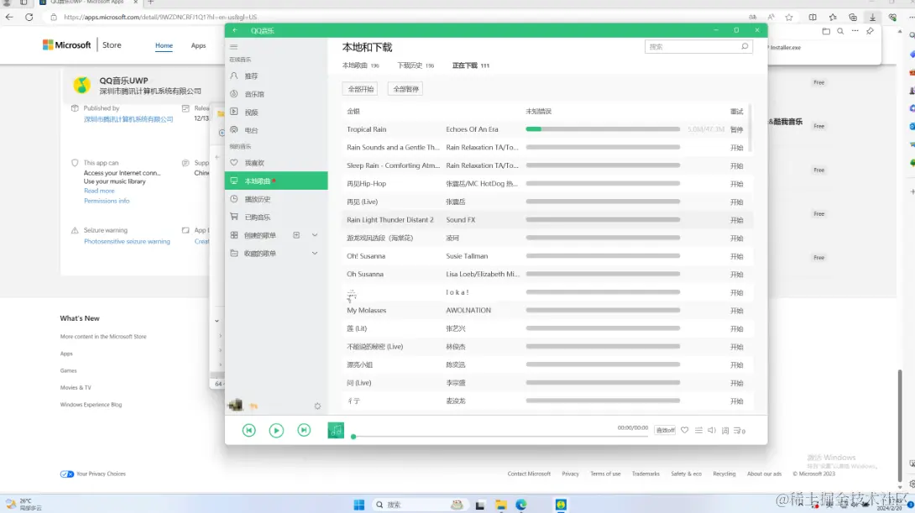This screenshot has height=513, width=915.
Task: Click the Microsoft logo in Store header
Action: click(66, 45)
